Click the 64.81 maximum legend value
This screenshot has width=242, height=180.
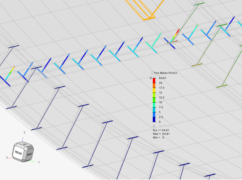click(162, 78)
